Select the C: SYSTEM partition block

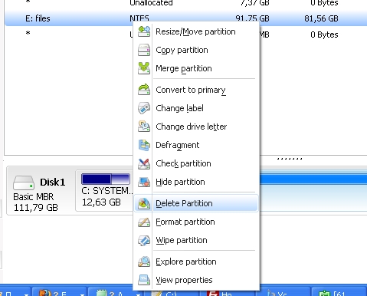coord(105,191)
